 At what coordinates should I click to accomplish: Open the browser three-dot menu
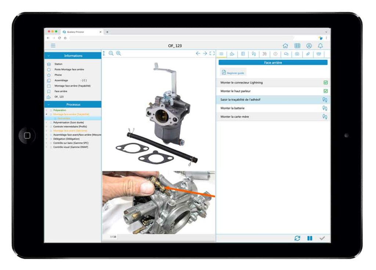[326, 38]
